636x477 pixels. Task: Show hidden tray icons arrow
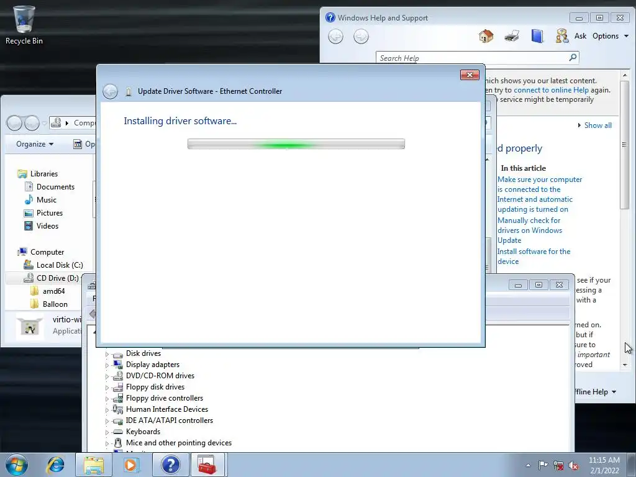tap(528, 465)
